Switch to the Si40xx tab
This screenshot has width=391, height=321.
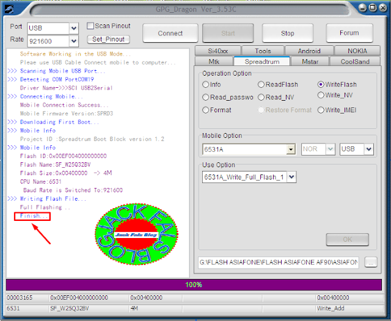pos(218,51)
